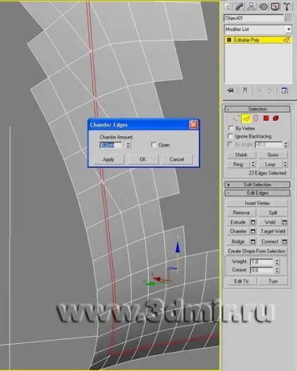Adjust the Weight spinner
The width and height of the screenshot is (297, 371).
277,262
